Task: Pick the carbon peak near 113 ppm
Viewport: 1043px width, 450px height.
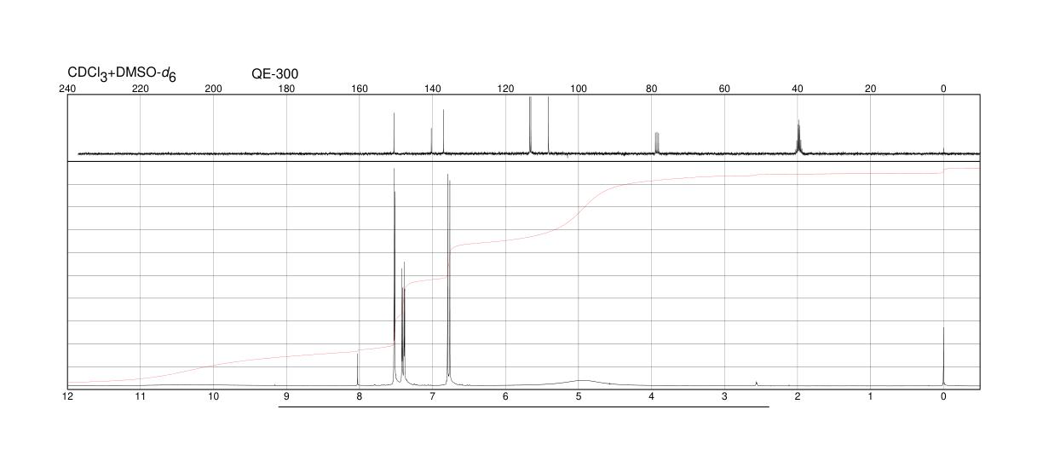Action: (x=530, y=125)
